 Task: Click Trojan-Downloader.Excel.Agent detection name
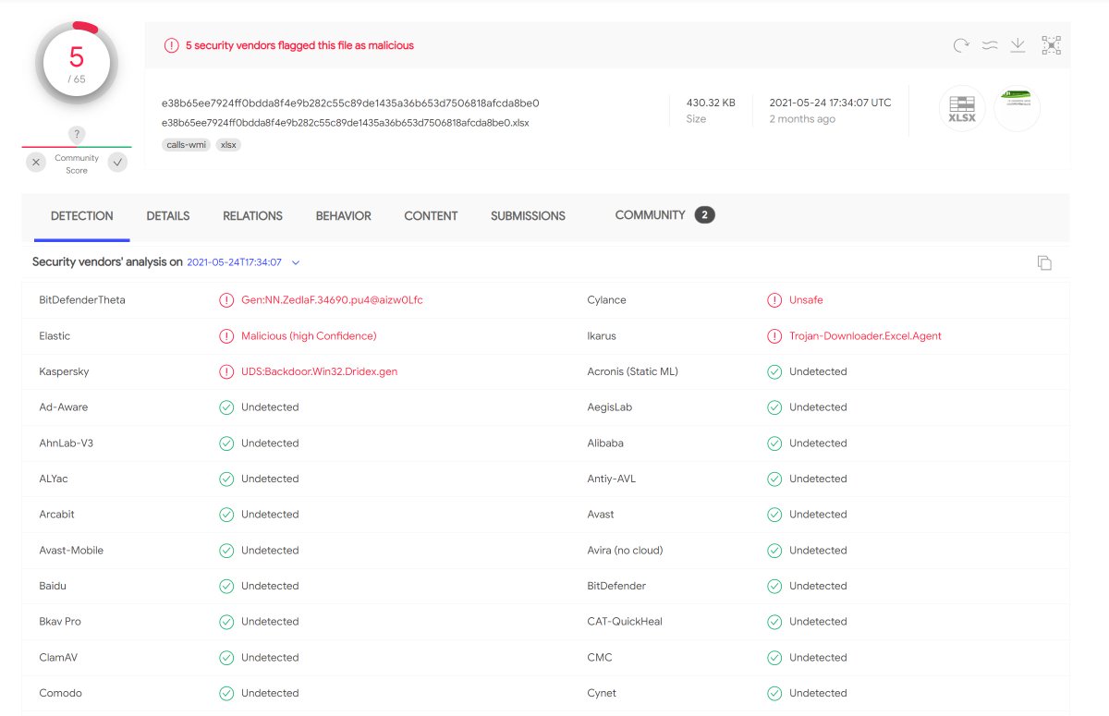865,336
